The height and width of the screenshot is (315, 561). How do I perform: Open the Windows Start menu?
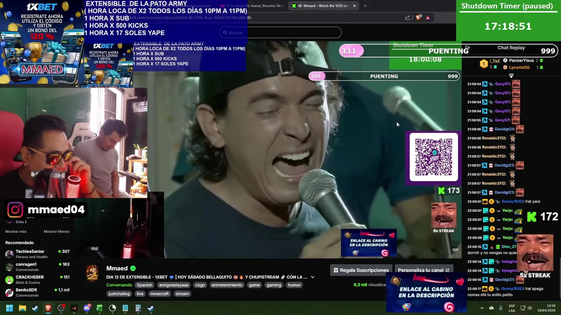9,308
